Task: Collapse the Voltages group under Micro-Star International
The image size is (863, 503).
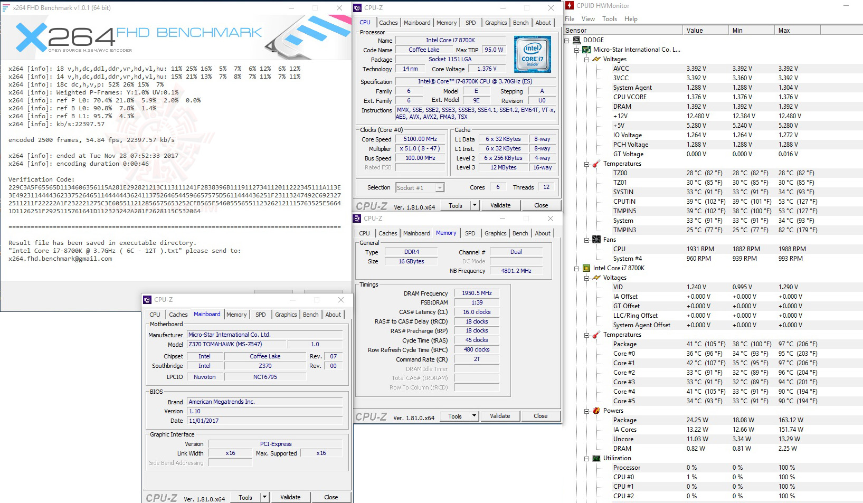Action: tap(586, 59)
